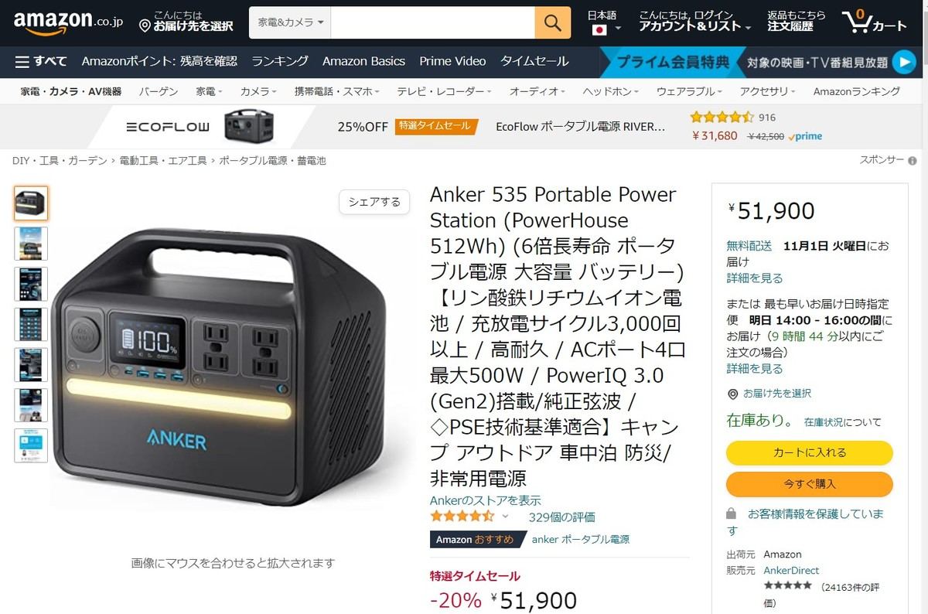Click the 今すぐ購入 button
This screenshot has height=614, width=928.
coord(810,484)
